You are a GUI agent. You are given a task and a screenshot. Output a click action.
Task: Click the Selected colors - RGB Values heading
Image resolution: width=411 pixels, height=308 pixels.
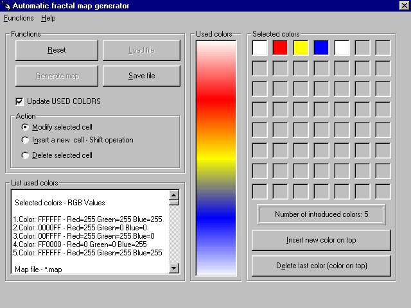(60, 203)
